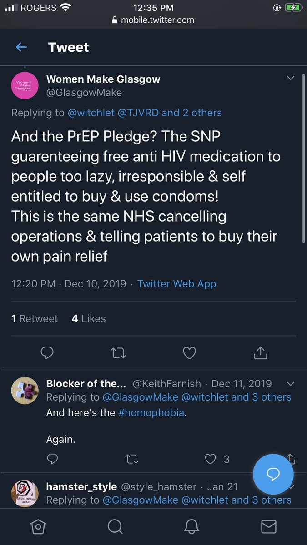Screen dimensions: 307x545
Task: Open the Home tab in bottom bar
Action: coord(38,526)
